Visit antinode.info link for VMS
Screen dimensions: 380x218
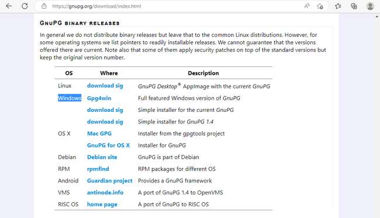(105, 192)
